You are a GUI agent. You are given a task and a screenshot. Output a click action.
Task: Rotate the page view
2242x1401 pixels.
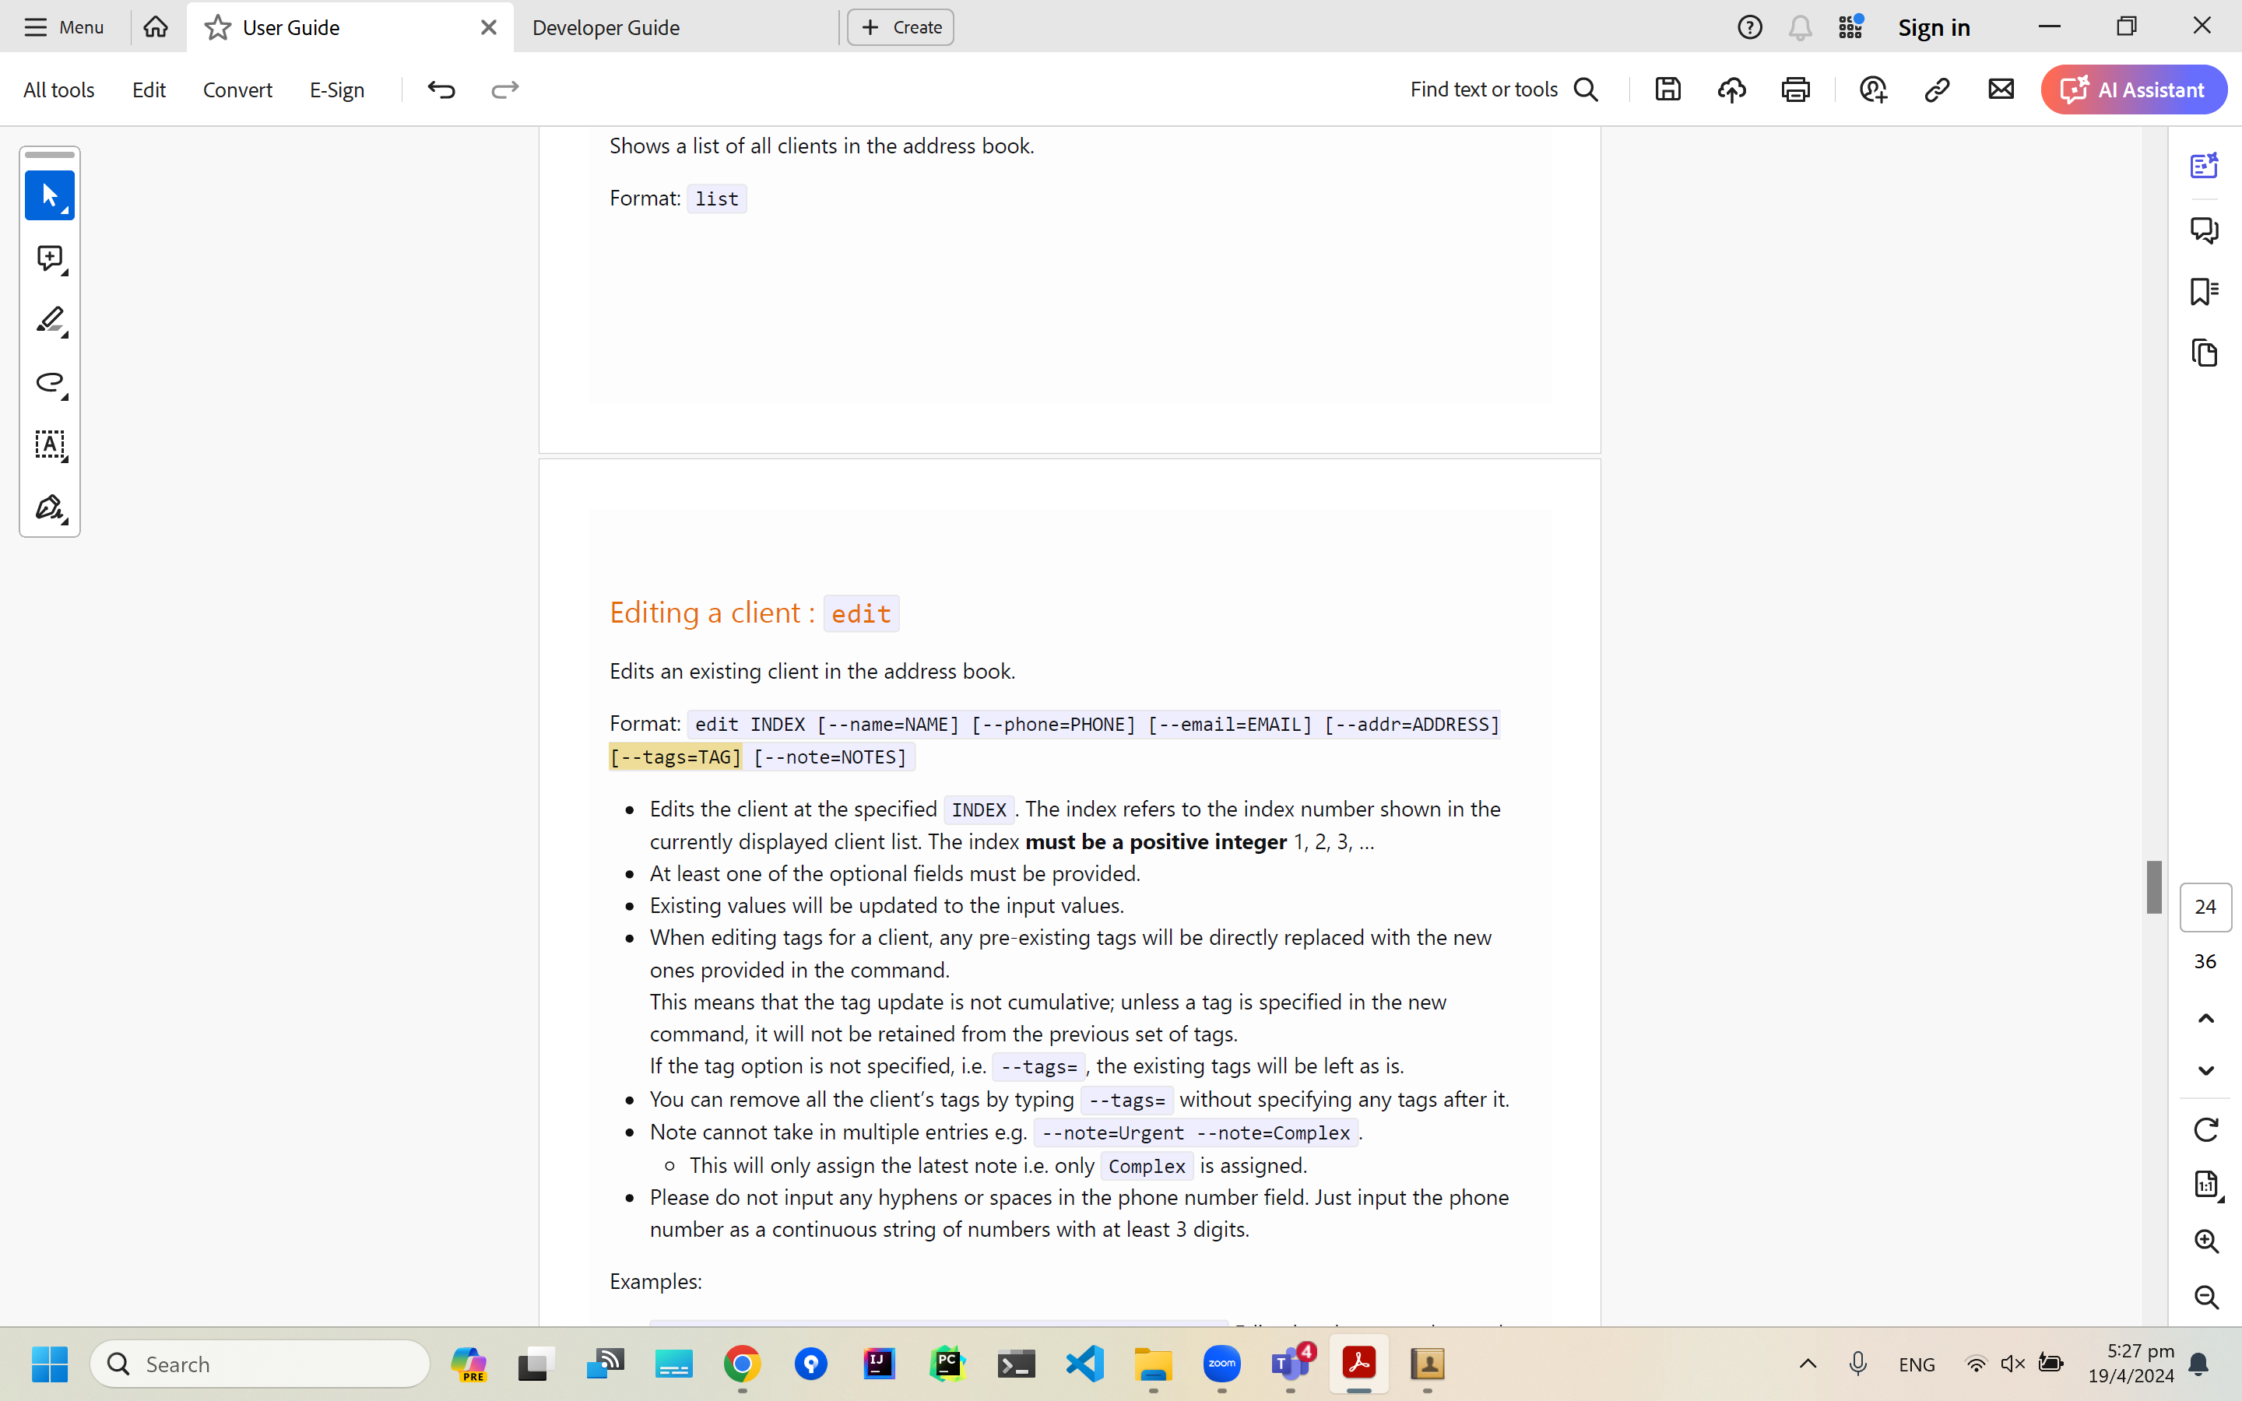[2206, 1129]
